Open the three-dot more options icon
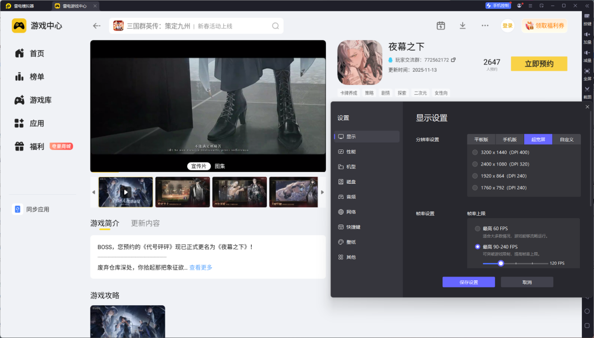The height and width of the screenshot is (338, 594). pyautogui.click(x=485, y=26)
